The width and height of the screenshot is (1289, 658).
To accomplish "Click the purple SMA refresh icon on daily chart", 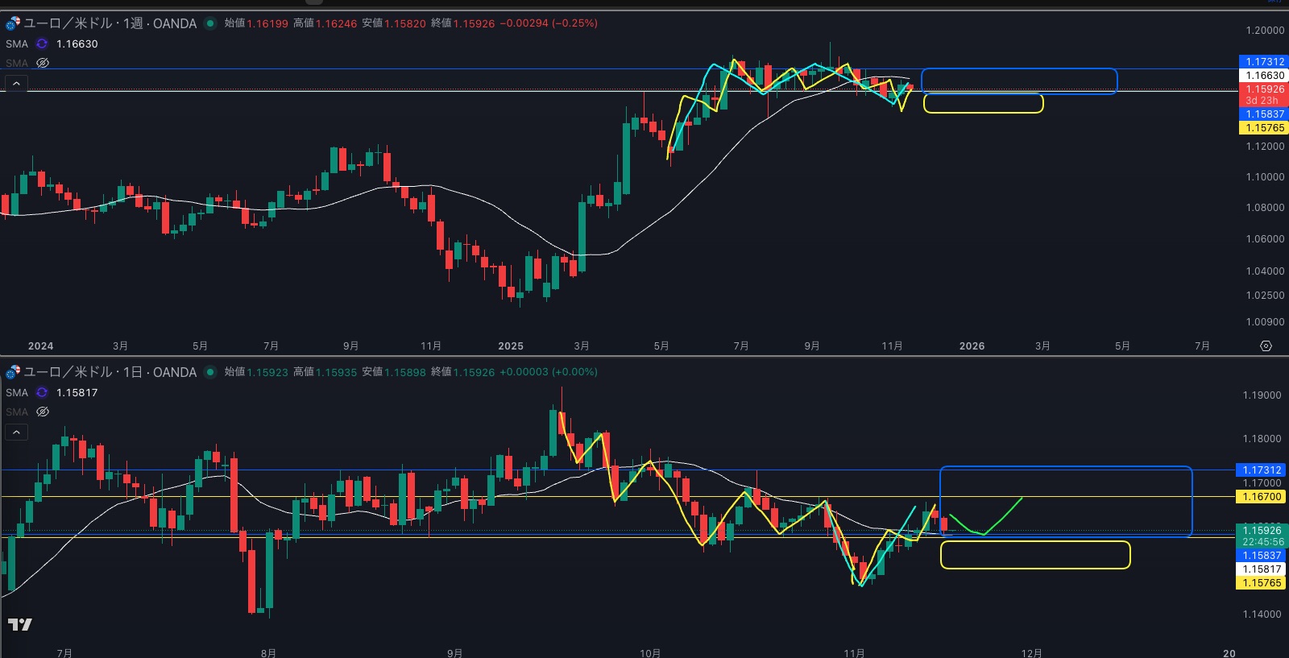I will coord(42,393).
